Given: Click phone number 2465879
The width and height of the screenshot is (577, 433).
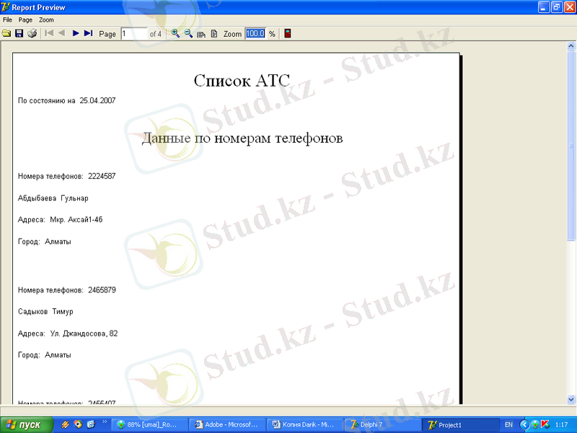Looking at the screenshot, I should pyautogui.click(x=102, y=290).
